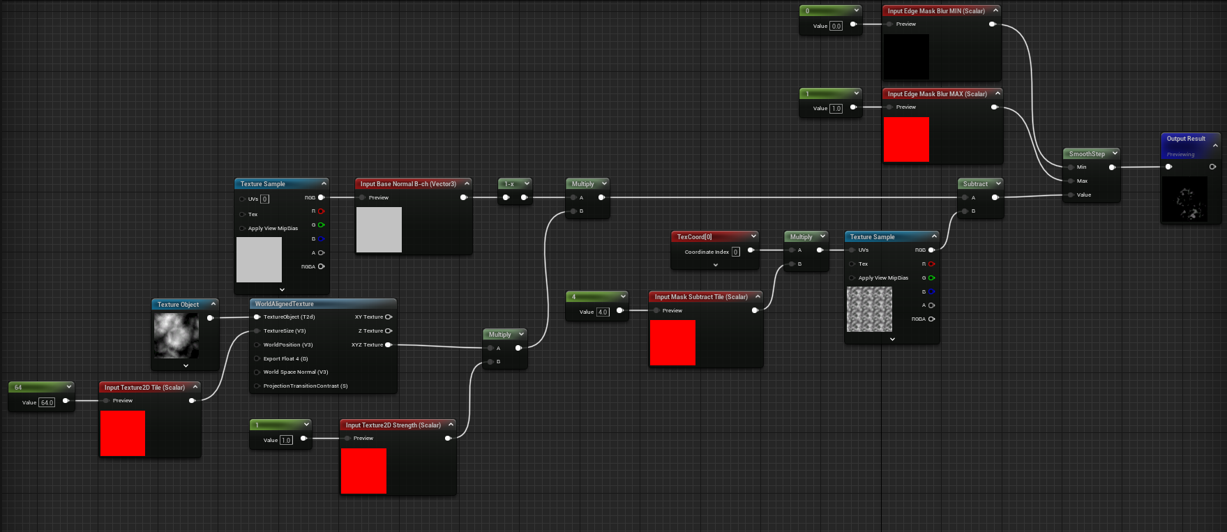Click Input Mask Subtract Tile's Preview pin
Viewport: 1227px width, 532px height.
point(656,310)
